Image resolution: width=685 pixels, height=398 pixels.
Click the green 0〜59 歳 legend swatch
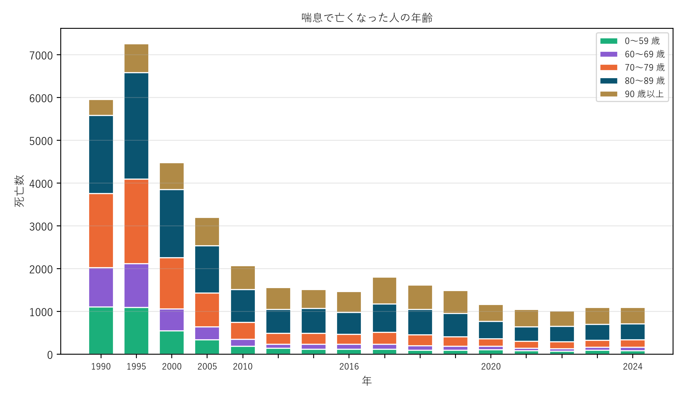(609, 41)
